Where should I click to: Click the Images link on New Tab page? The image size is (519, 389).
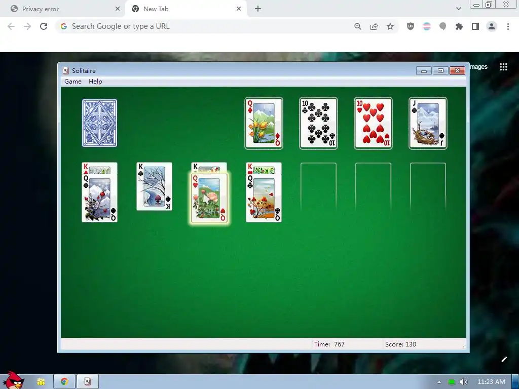(x=478, y=67)
